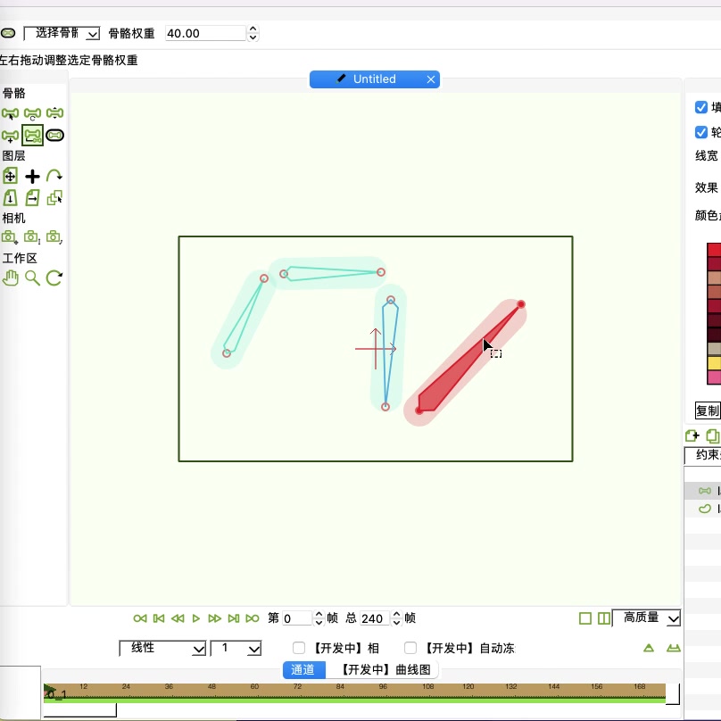Open the 线性 interpolation dropdown
Screen dimensions: 721x721
coord(162,648)
